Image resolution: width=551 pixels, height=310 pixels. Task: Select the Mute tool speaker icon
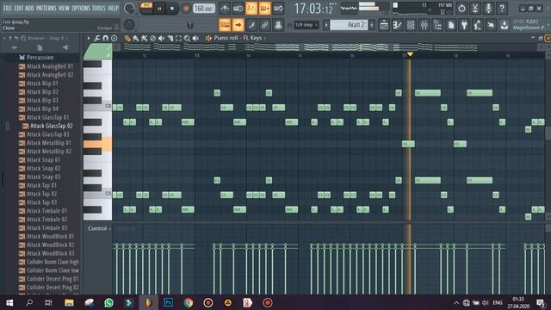click(x=161, y=38)
